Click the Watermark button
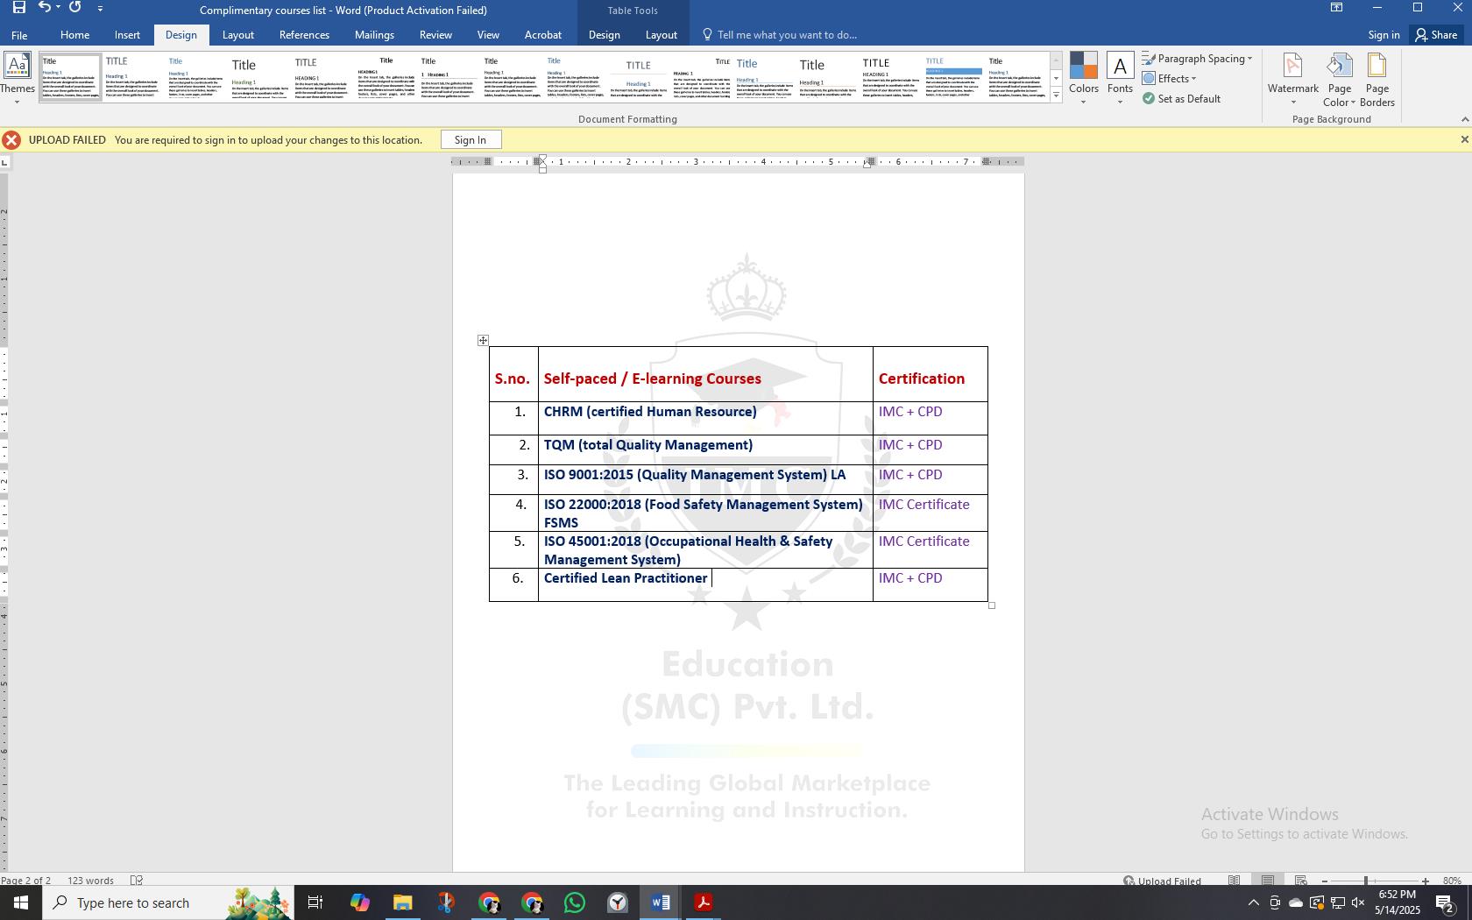The height and width of the screenshot is (920, 1472). (1293, 78)
